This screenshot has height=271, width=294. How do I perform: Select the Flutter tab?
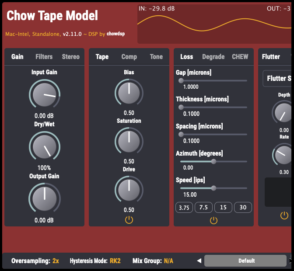click(x=271, y=56)
